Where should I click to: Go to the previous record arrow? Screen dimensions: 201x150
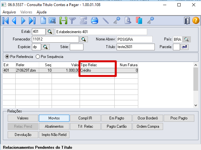[14, 20]
